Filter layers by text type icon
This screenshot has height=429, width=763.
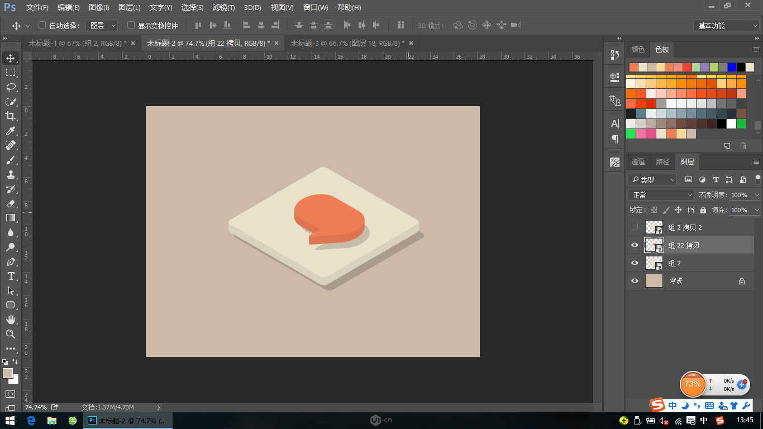[716, 180]
